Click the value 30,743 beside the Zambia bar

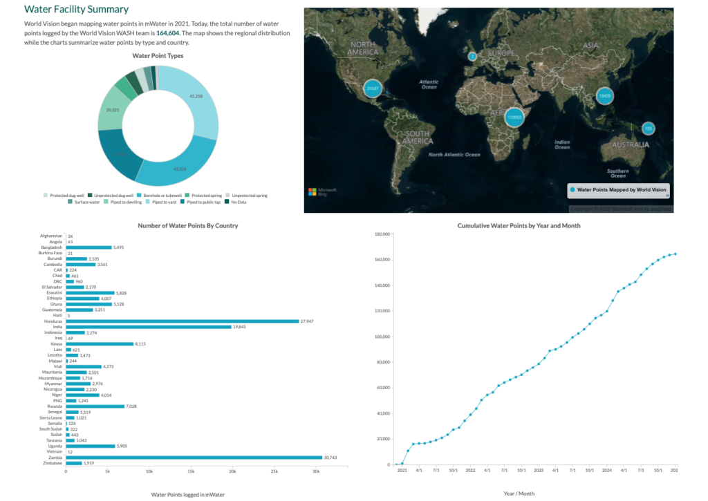(330, 457)
